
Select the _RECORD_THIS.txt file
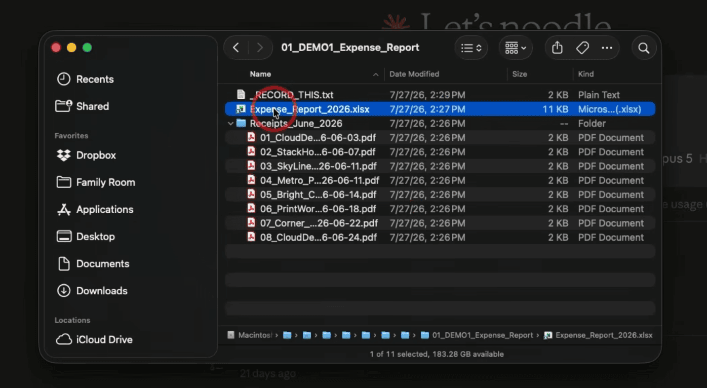[440, 95]
